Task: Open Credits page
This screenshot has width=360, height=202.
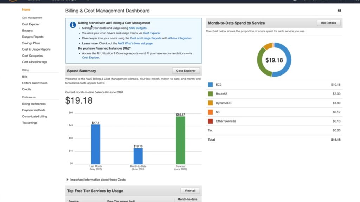Action: pos(27,89)
